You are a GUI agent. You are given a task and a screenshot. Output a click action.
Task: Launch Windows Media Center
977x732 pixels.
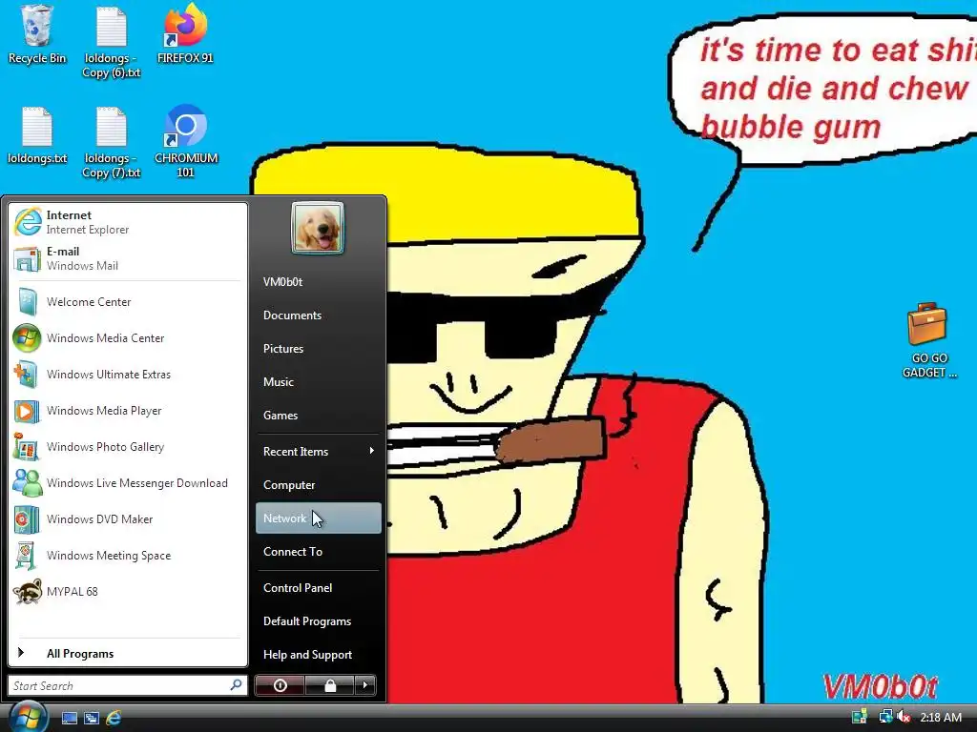pyautogui.click(x=128, y=338)
